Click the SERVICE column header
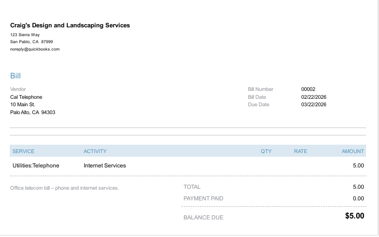Screen dimensions: 379x237 23,151
